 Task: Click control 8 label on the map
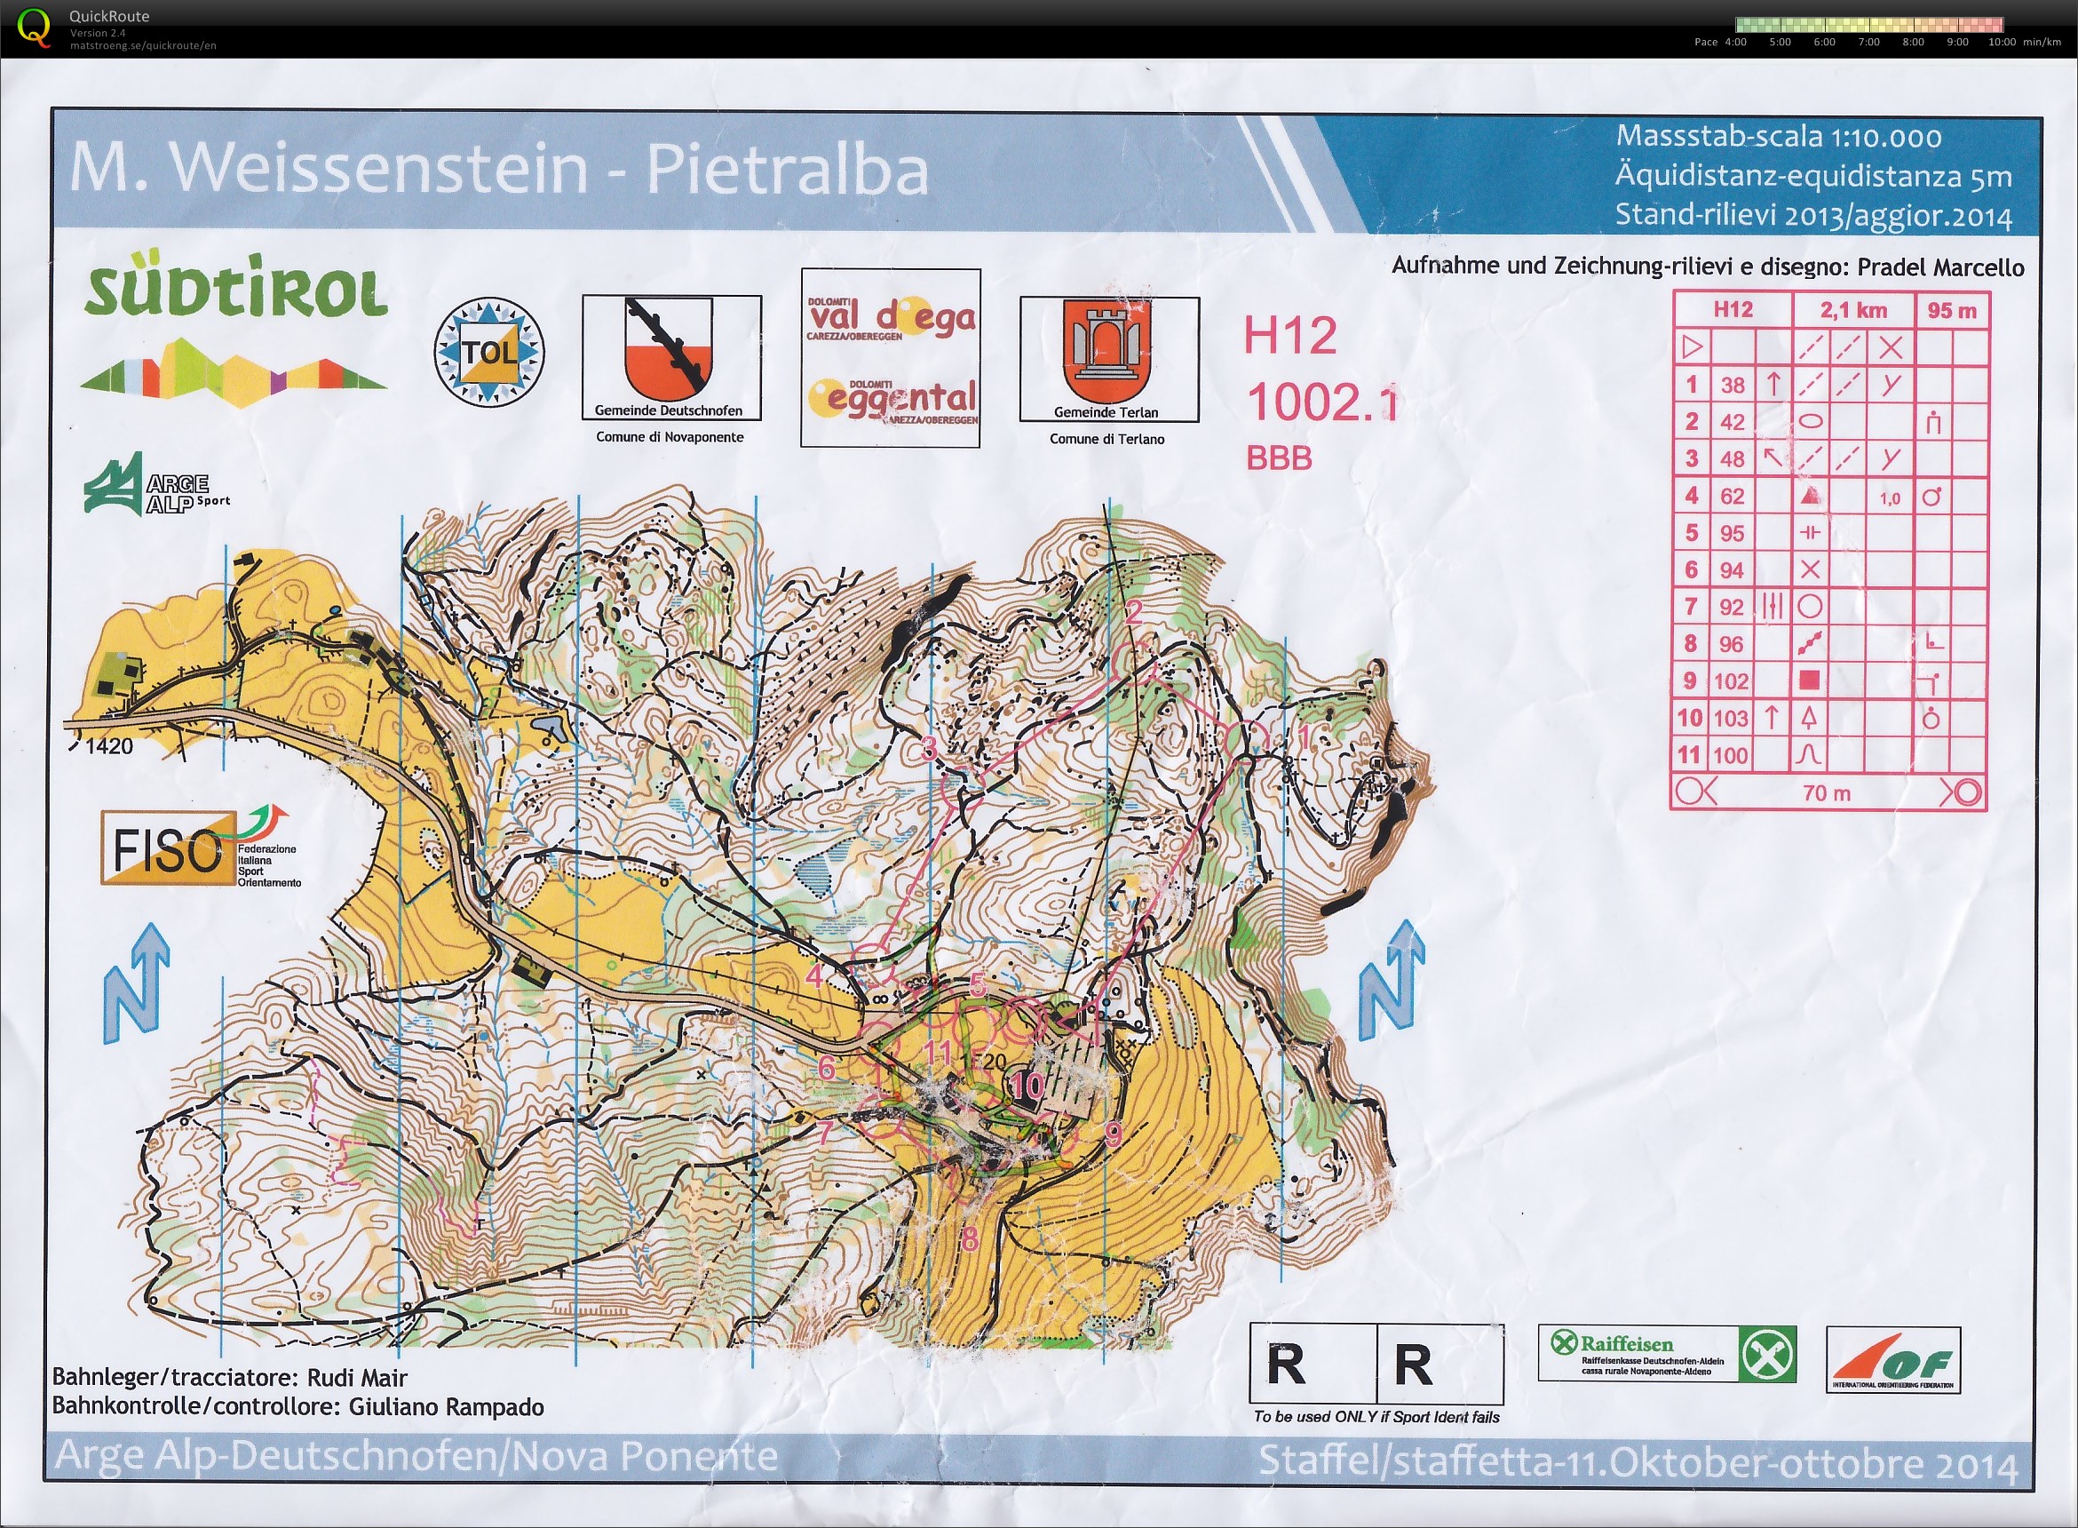tap(969, 1238)
